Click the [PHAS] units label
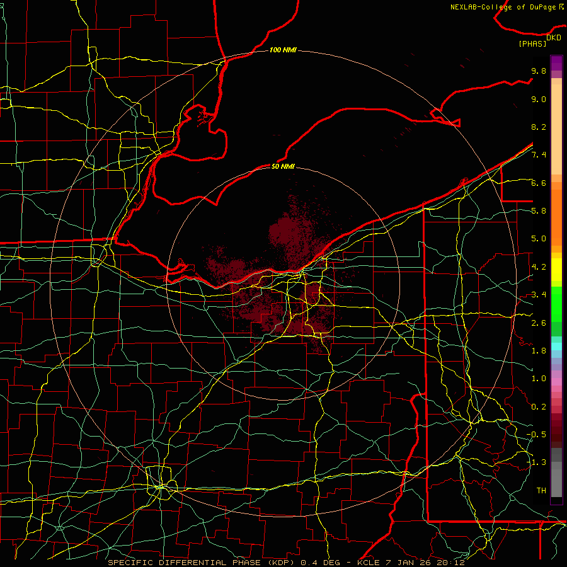567x567 pixels. tap(532, 43)
